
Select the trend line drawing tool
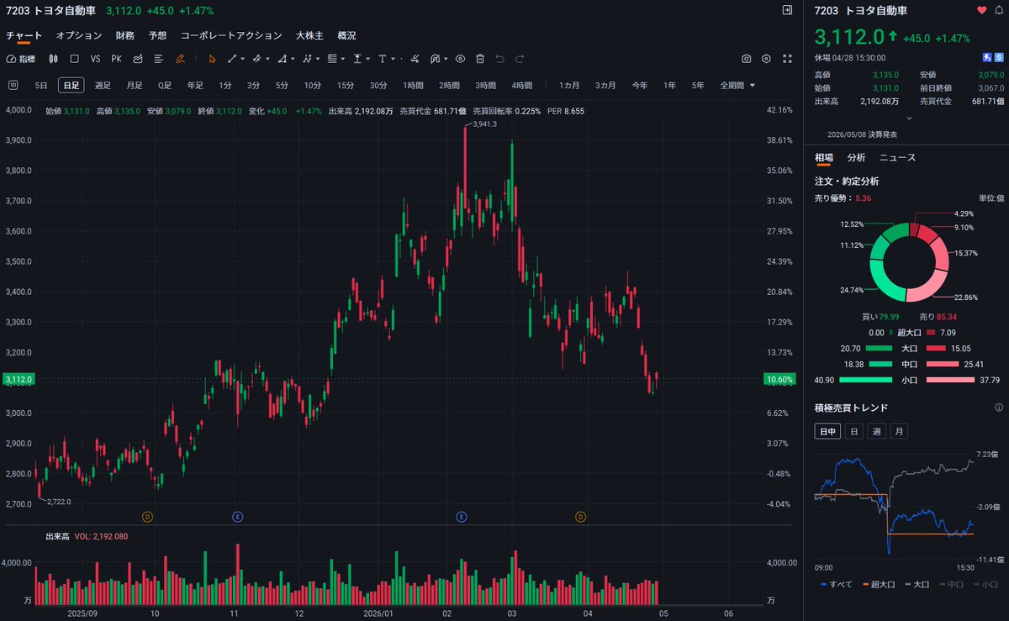[233, 59]
